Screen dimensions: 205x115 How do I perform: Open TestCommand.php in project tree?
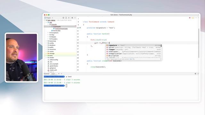[61, 28]
